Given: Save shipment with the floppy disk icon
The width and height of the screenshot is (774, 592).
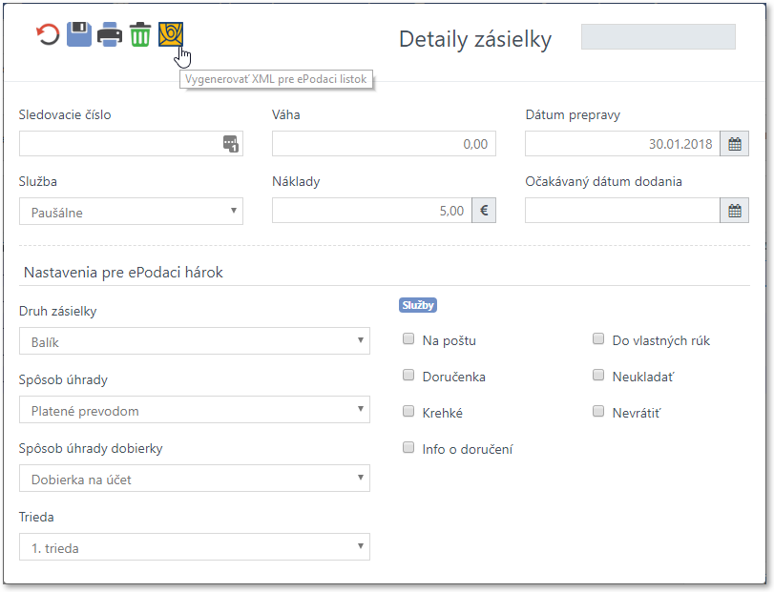Looking at the screenshot, I should [79, 34].
